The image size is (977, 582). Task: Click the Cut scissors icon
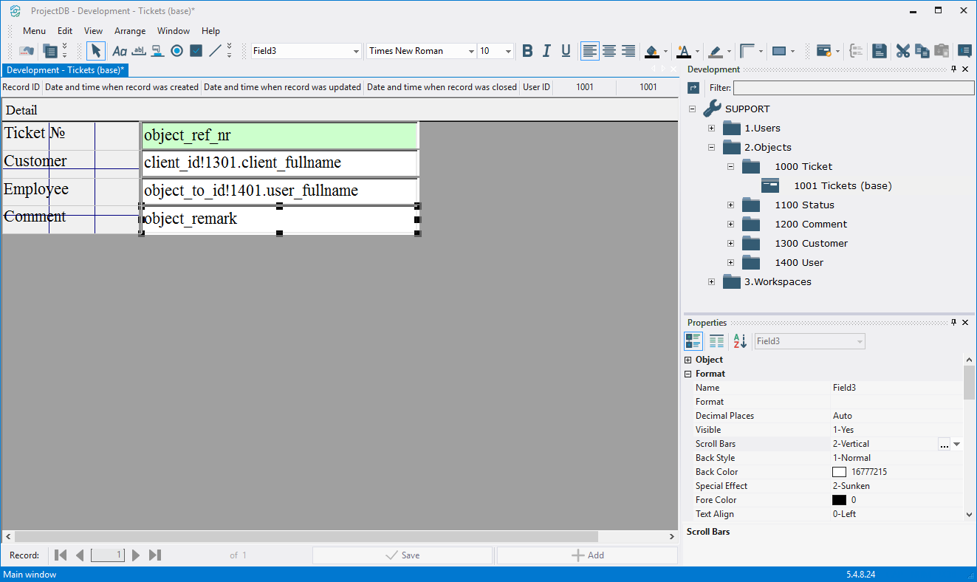[x=902, y=51]
